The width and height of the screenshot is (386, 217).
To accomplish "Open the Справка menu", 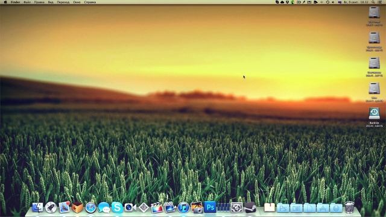I will tap(90, 2).
